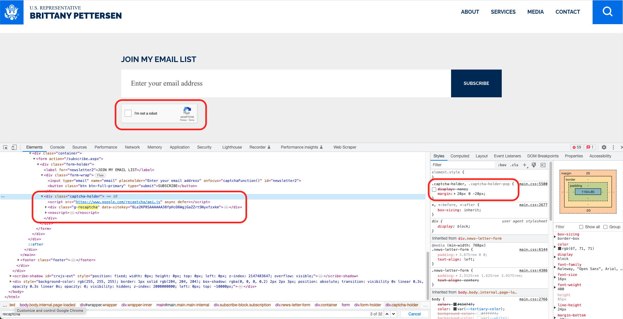Open the Computed styles tab

460,156
